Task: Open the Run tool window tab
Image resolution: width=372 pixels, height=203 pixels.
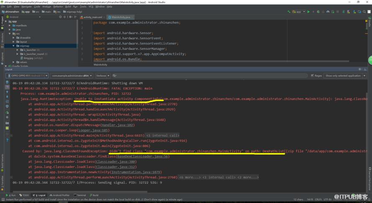Action: click(11, 195)
